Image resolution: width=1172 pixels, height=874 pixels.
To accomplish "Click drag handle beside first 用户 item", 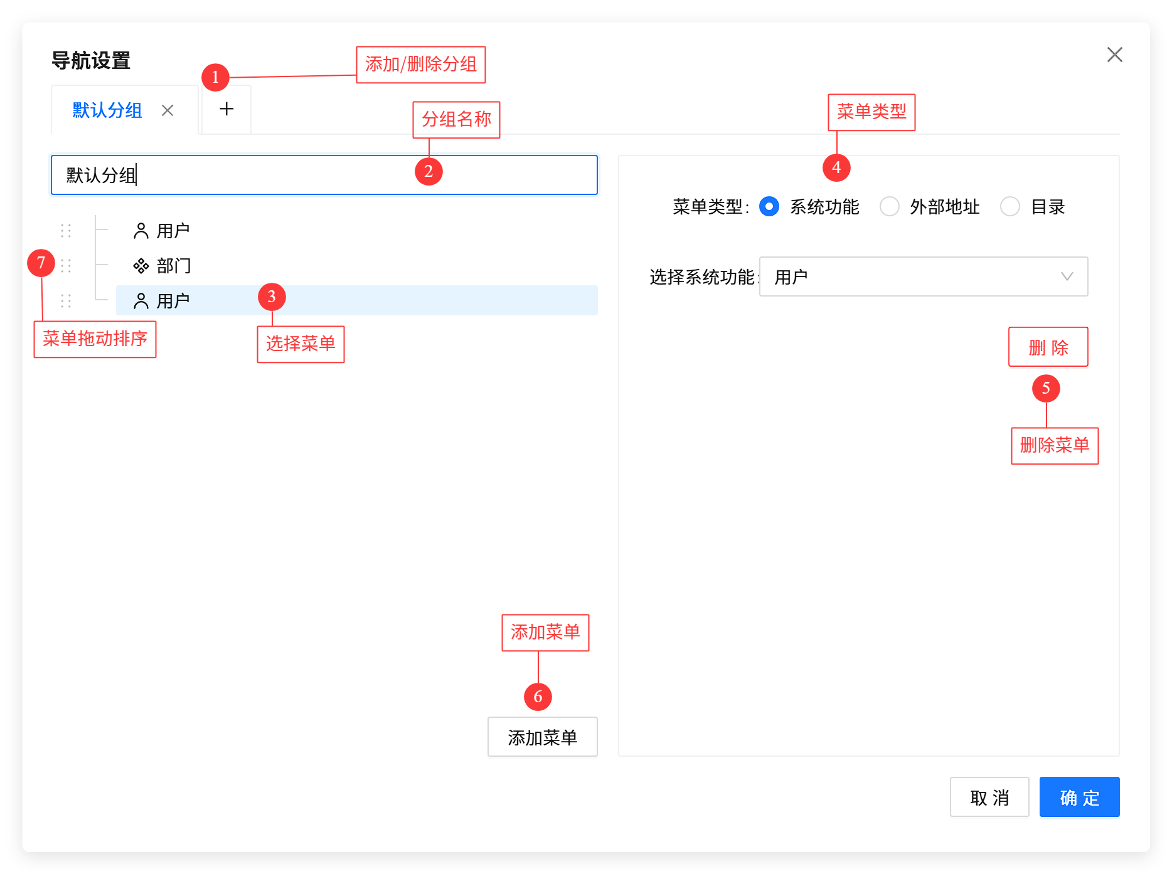I will coord(66,231).
